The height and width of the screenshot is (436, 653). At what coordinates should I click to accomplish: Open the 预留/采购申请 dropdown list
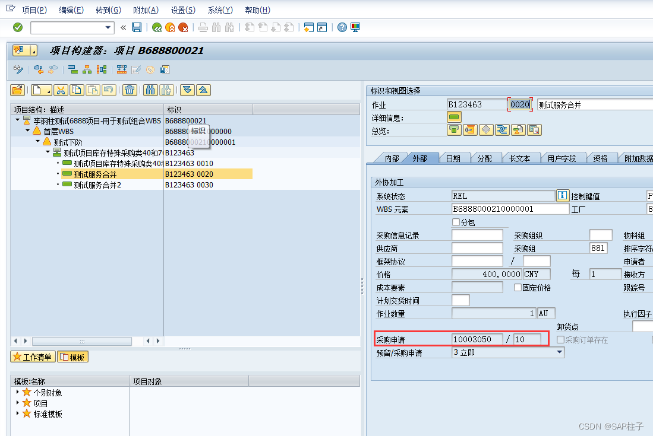560,352
